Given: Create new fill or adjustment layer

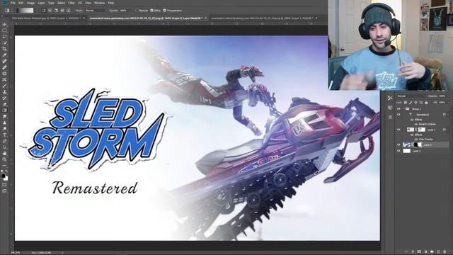Looking at the screenshot, I should [425, 252].
